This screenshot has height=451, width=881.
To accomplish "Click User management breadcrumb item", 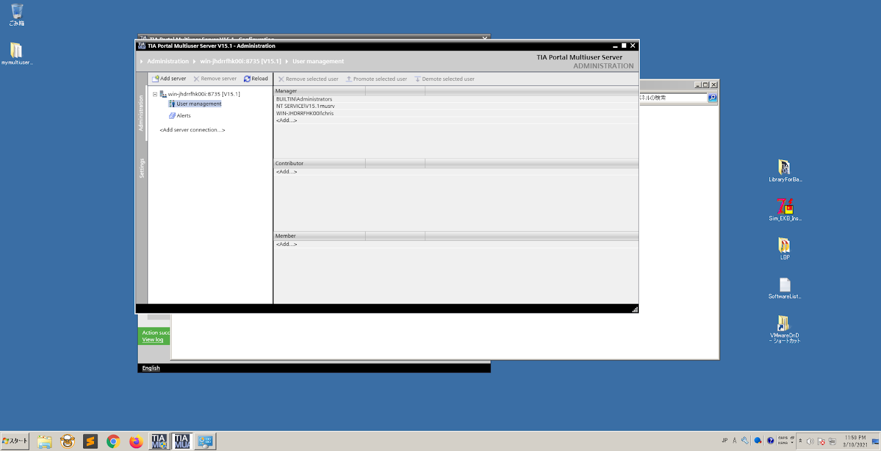I will pyautogui.click(x=318, y=62).
